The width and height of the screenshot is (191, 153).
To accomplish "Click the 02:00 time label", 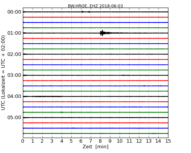I will pos(14,54).
